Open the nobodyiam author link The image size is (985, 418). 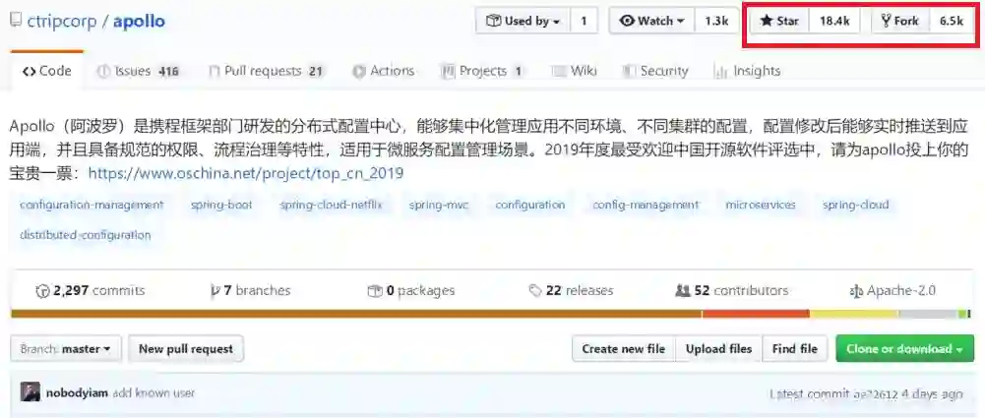[77, 393]
